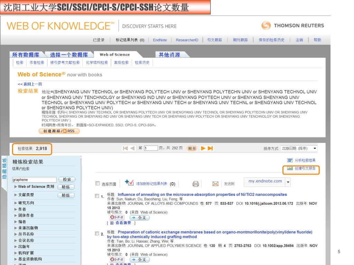Click the 帮助 help link

coord(317,40)
